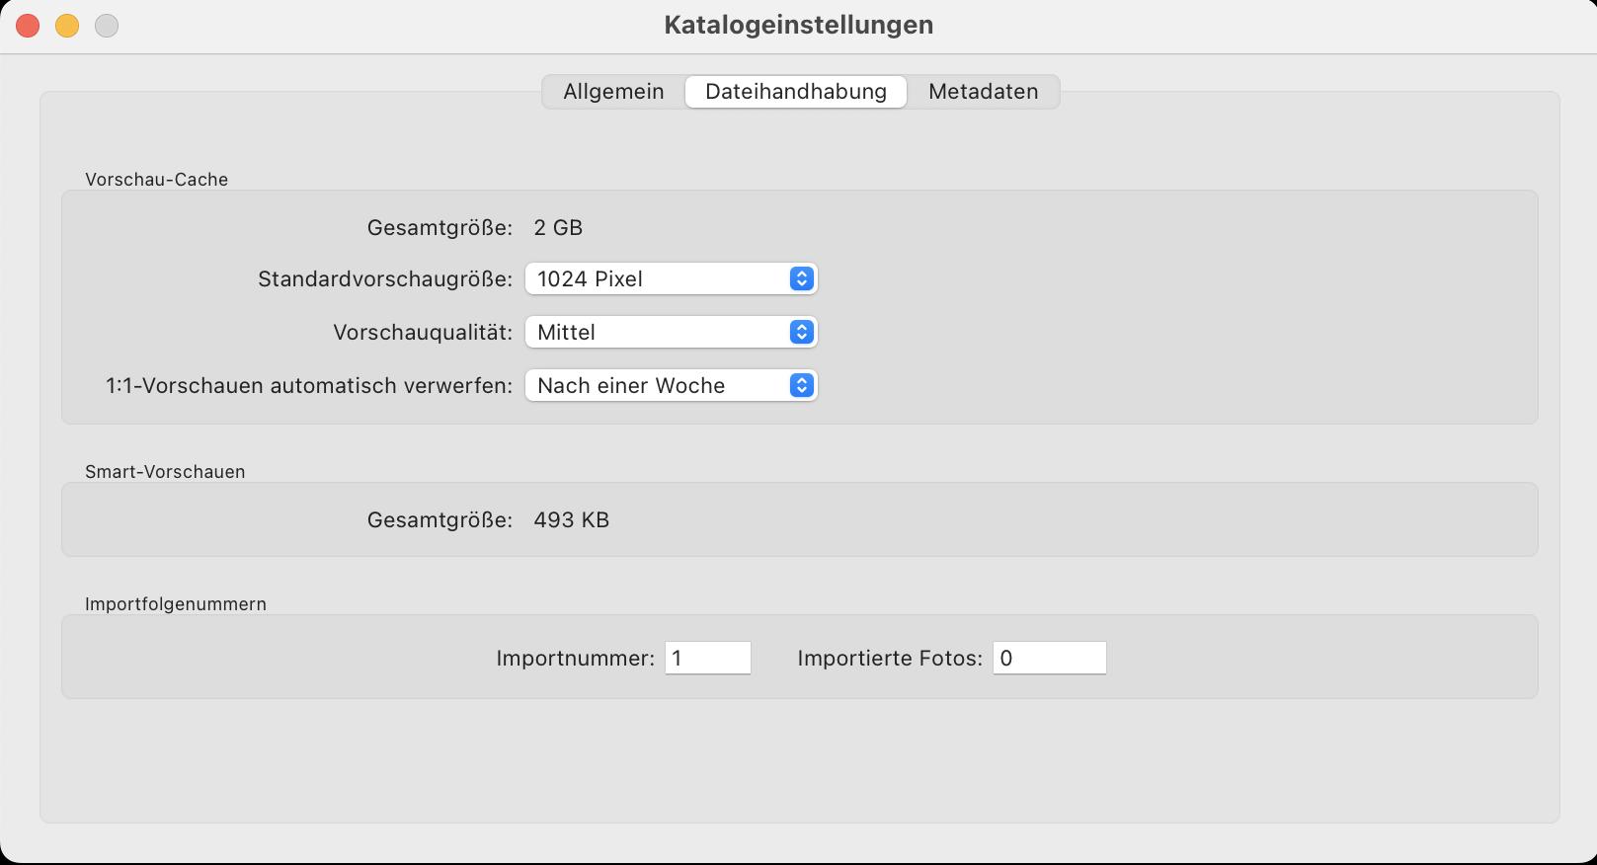Click the Importierte Fotos label
This screenshot has height=865, width=1597.
point(890,659)
